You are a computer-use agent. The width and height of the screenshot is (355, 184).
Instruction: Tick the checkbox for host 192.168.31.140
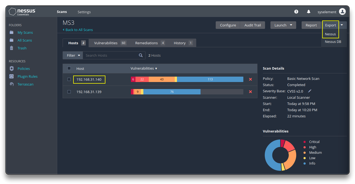tap(69, 79)
